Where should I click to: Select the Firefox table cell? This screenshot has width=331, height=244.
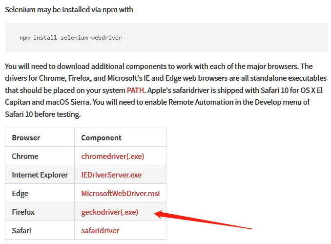(x=40, y=212)
